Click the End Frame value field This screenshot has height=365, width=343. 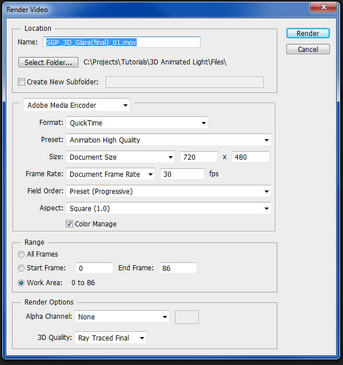(x=178, y=268)
